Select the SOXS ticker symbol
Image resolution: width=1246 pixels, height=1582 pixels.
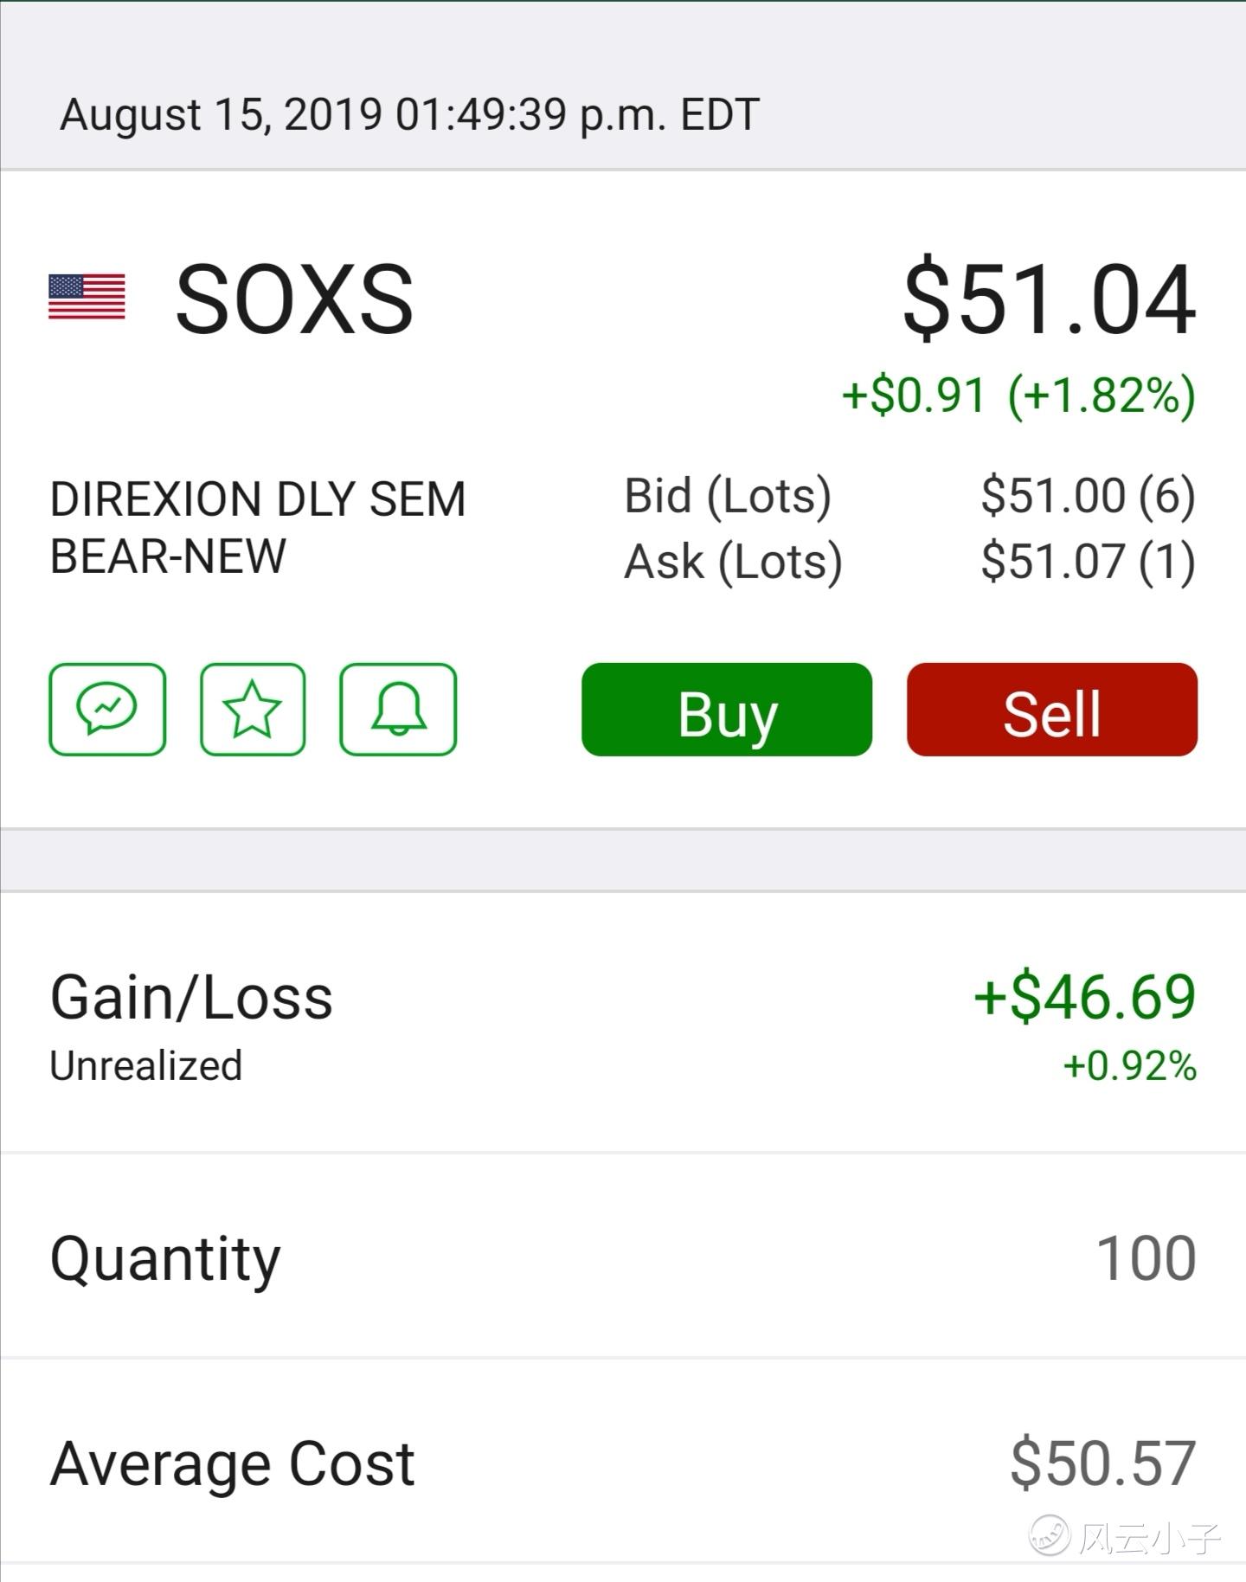(x=294, y=299)
